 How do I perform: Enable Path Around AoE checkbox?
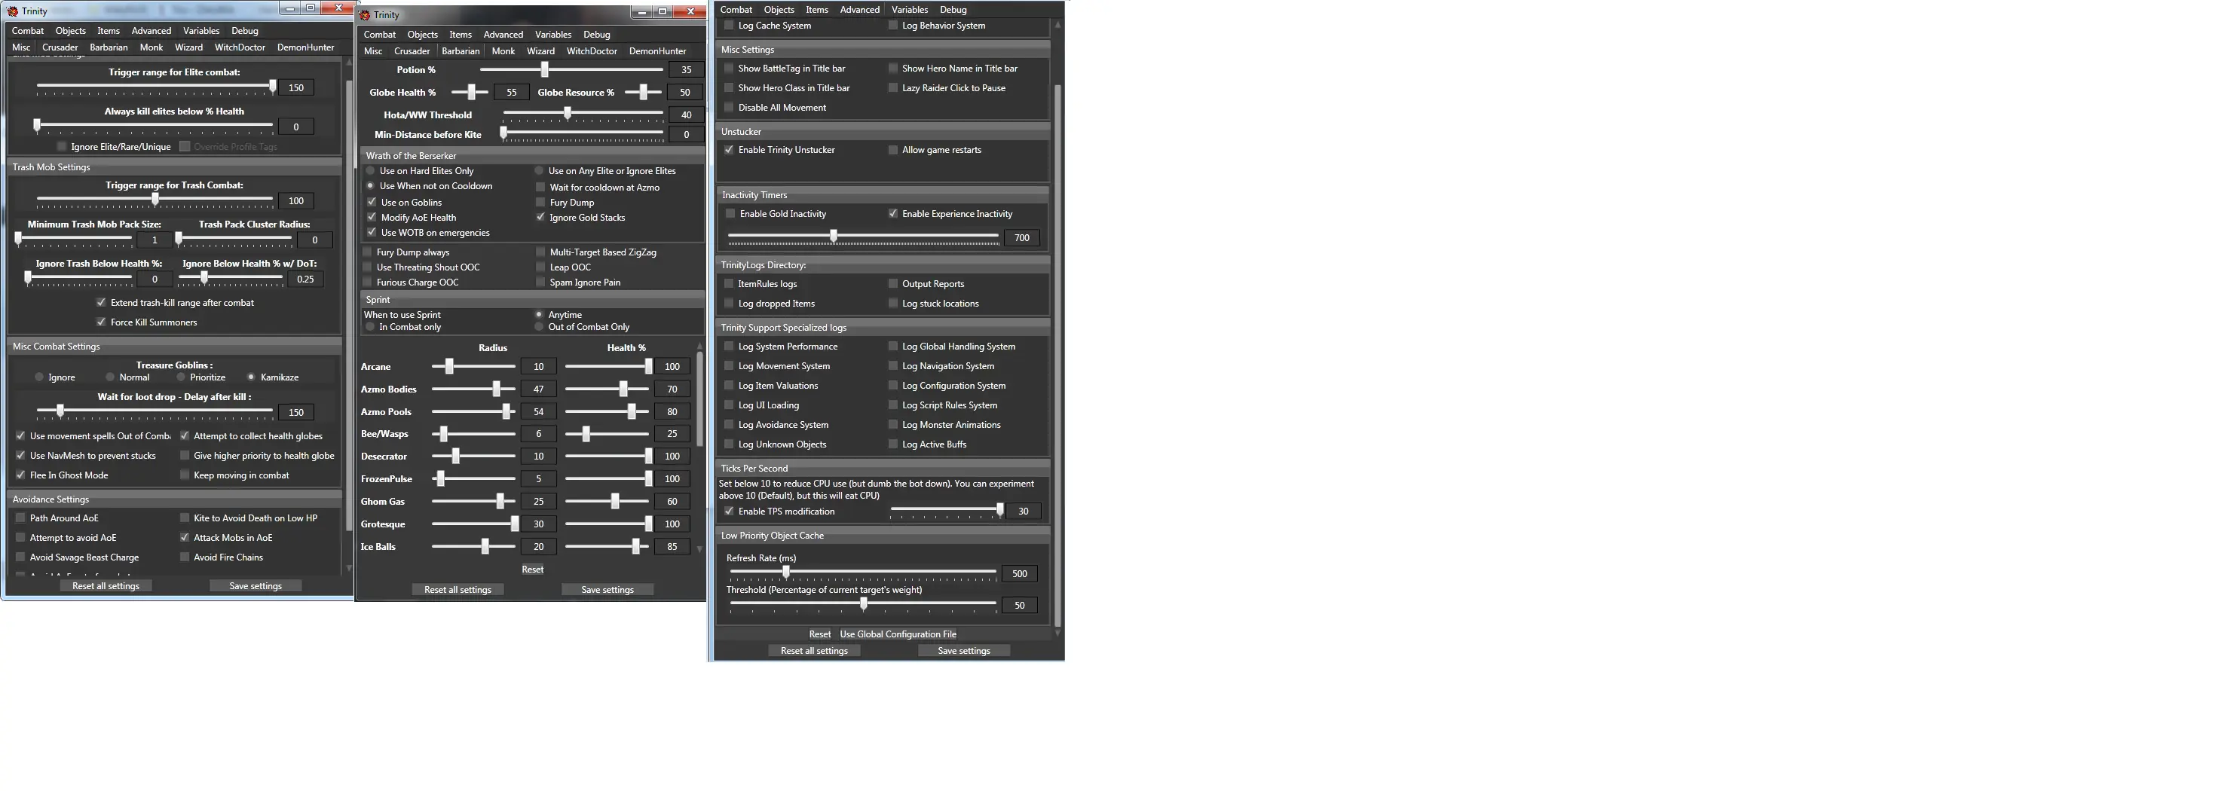click(x=21, y=518)
